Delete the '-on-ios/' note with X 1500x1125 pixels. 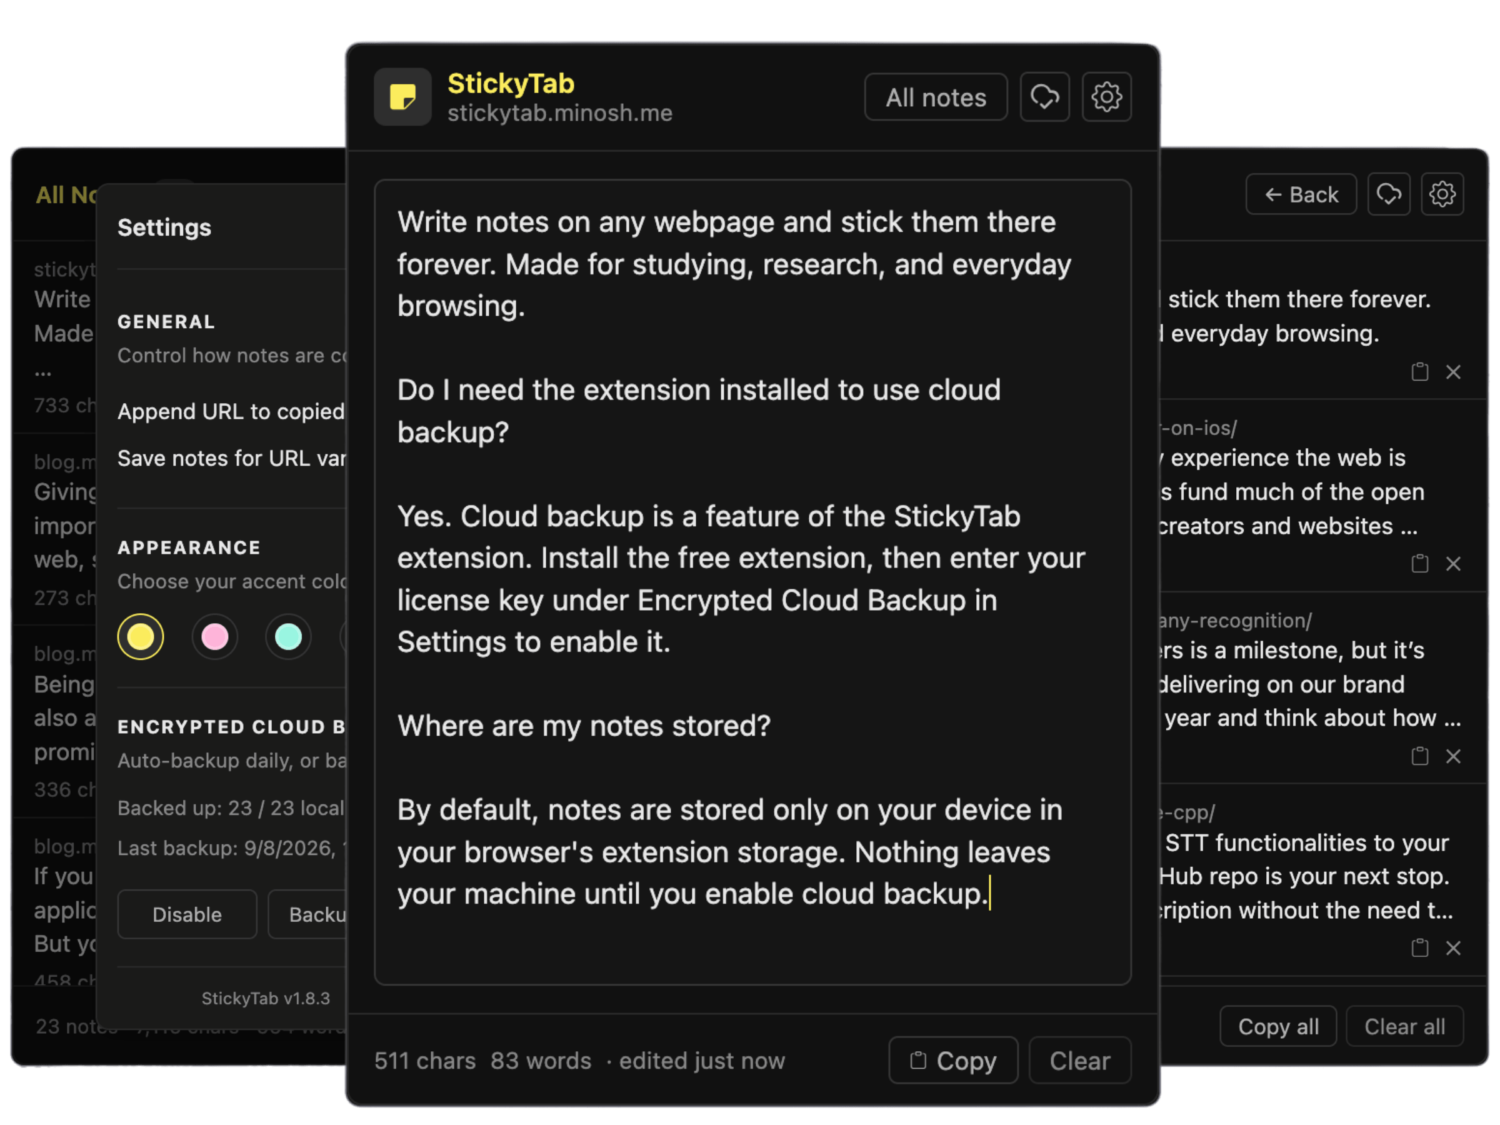click(1452, 564)
